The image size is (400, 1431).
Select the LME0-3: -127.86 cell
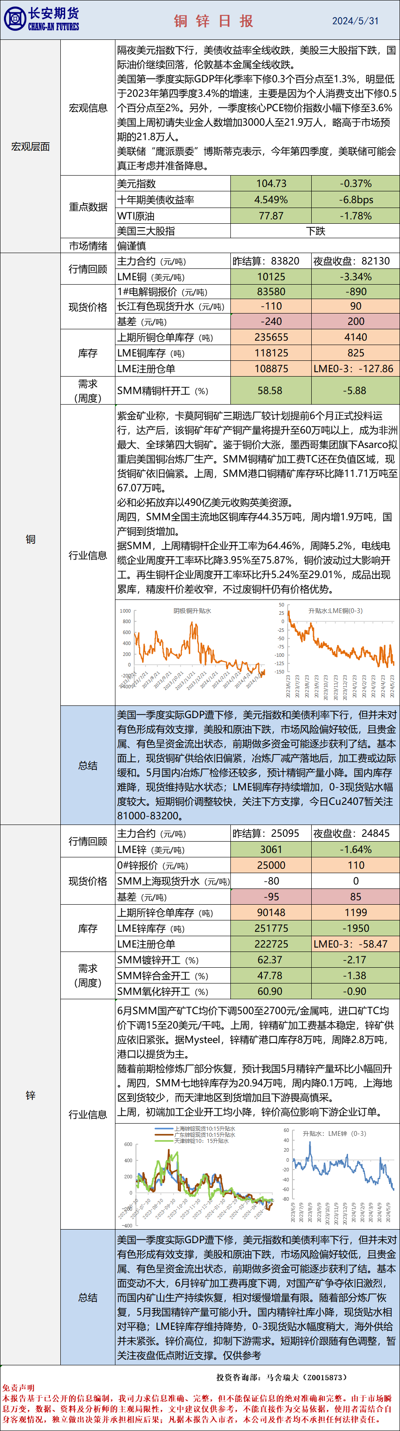point(355,369)
